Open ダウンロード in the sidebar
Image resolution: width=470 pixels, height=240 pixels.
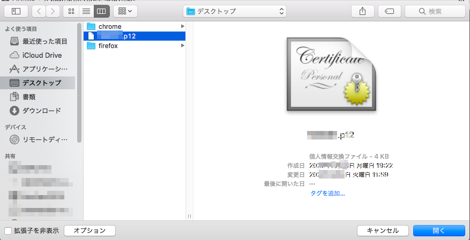[41, 111]
